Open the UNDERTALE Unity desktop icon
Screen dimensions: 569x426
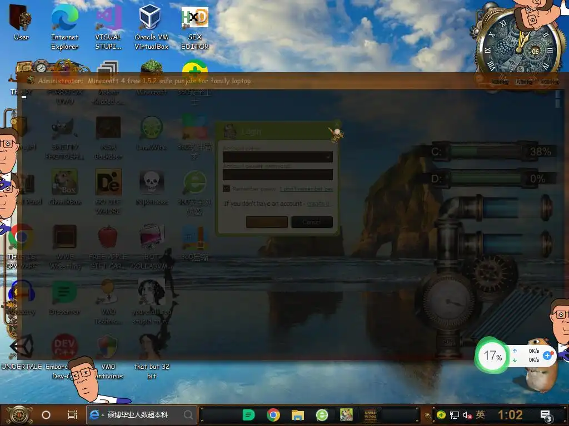(21, 351)
